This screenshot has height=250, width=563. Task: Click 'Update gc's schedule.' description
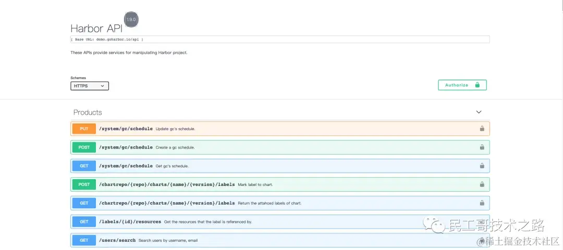coord(175,129)
